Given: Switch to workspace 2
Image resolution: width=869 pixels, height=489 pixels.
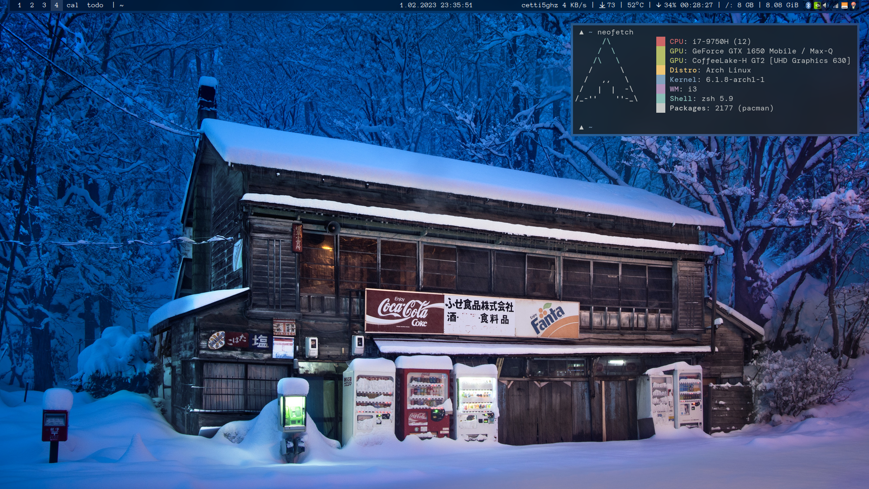Looking at the screenshot, I should 32,5.
